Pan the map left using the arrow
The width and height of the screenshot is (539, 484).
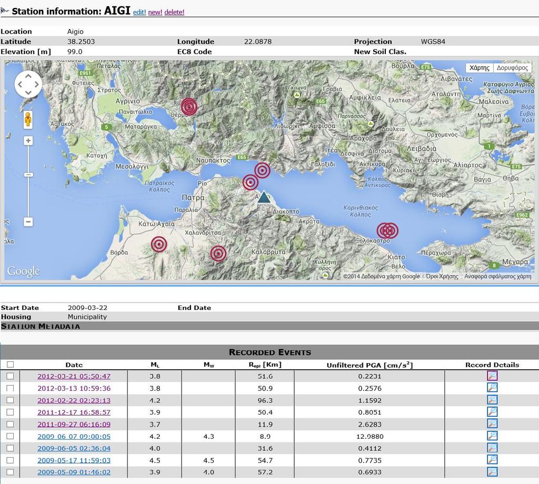20,84
